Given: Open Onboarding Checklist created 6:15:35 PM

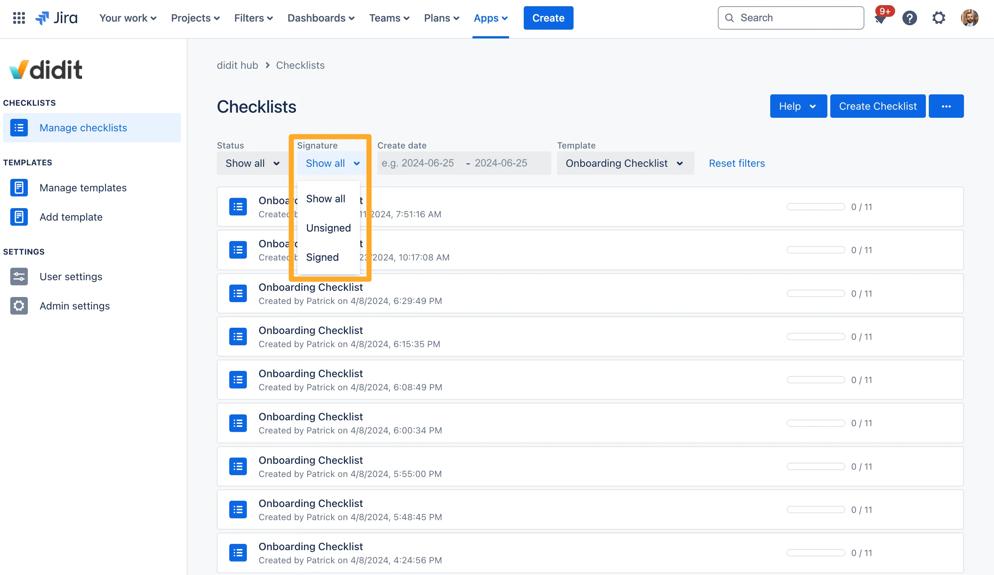Looking at the screenshot, I should [x=590, y=337].
